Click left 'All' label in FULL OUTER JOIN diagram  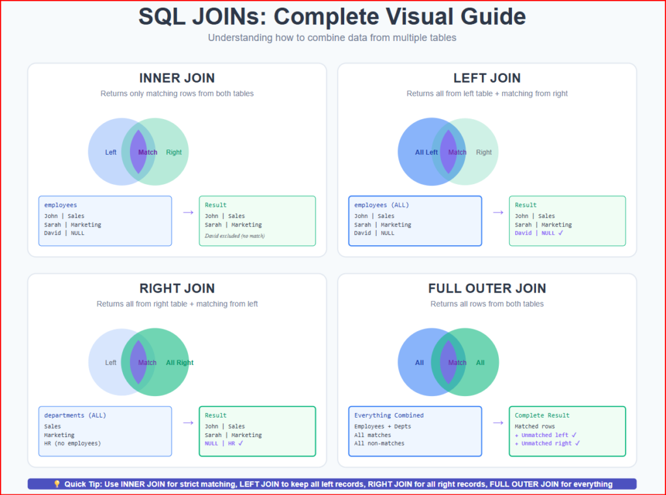pos(420,362)
